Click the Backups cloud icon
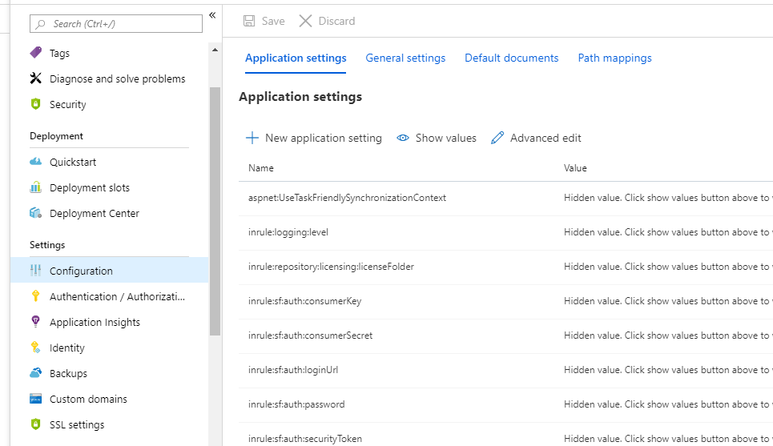 pos(35,372)
